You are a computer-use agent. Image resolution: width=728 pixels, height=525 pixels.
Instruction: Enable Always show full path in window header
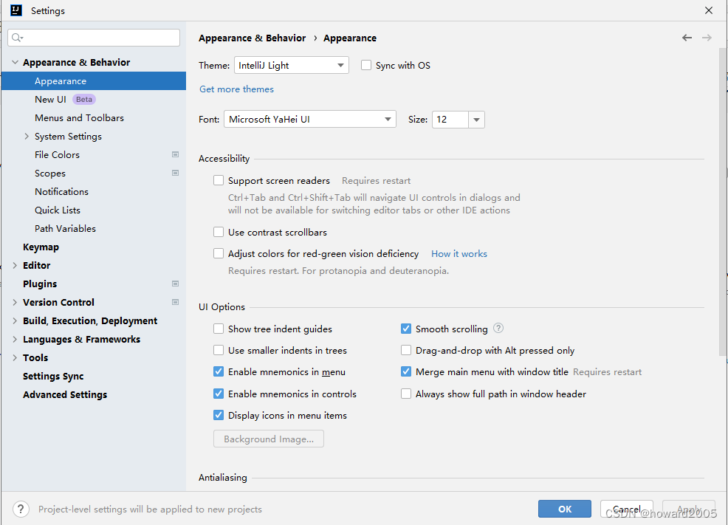pos(406,394)
